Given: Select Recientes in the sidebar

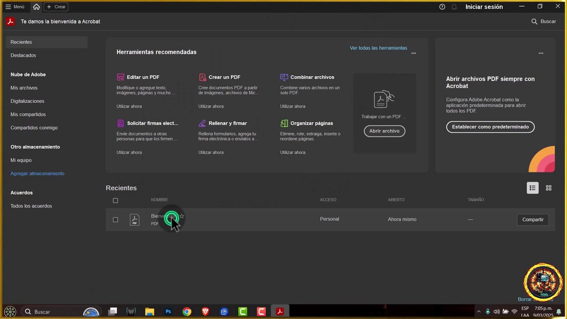Looking at the screenshot, I should [47, 42].
